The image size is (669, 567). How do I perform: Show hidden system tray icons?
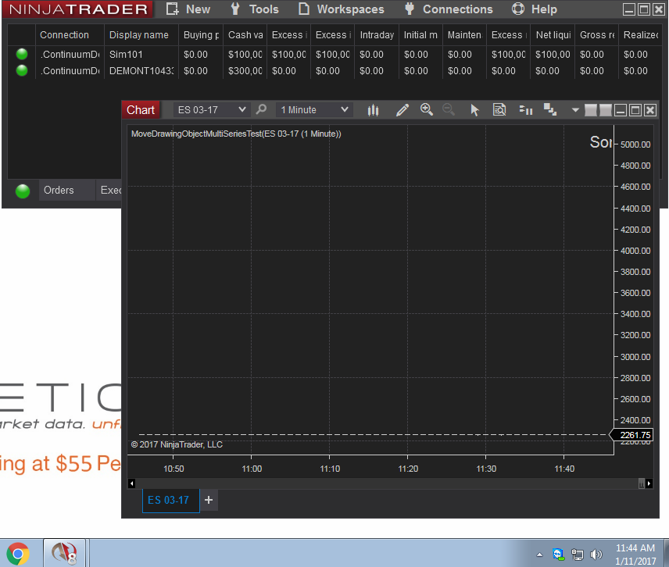(539, 555)
